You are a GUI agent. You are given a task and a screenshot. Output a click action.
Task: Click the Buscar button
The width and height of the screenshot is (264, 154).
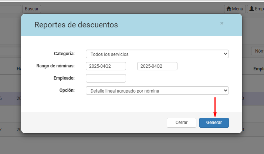[32, 9]
